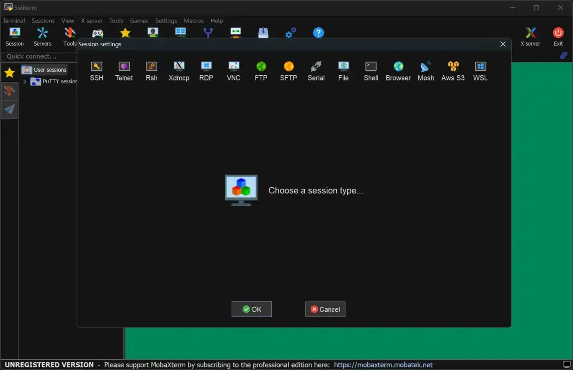This screenshot has height=370, width=573.
Task: Select the User sessions tree node
Action: point(45,70)
